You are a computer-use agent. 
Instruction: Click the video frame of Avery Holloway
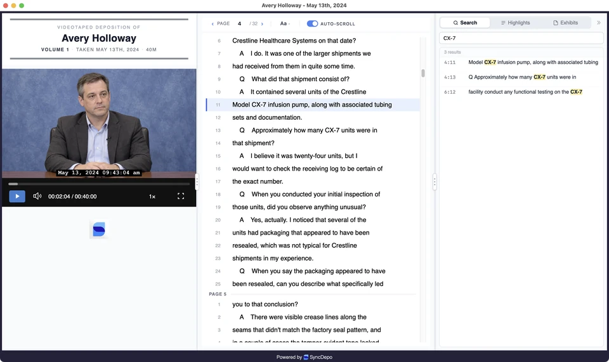(99, 124)
